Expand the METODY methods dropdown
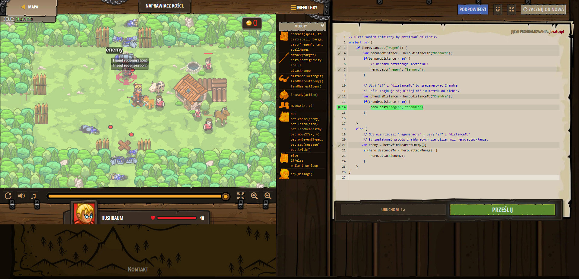579x279 pixels. (302, 26)
